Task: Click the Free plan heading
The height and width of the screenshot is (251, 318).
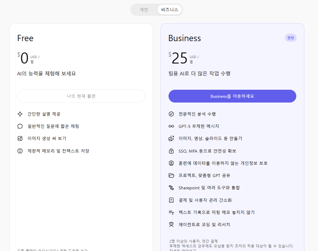Action: pyautogui.click(x=25, y=38)
